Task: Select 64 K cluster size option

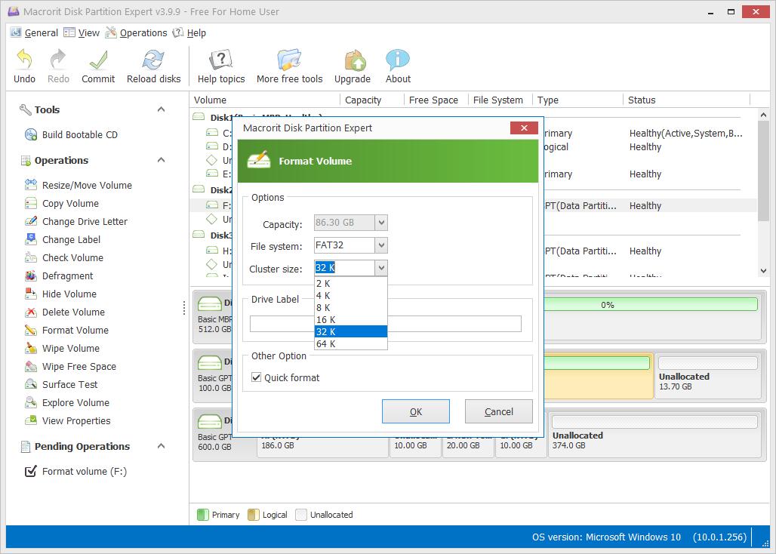Action: 351,343
